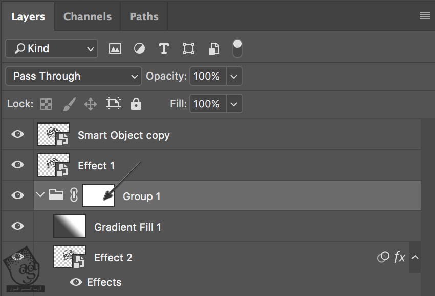
Task: Toggle layer filtering on/off switch
Action: pyautogui.click(x=237, y=48)
